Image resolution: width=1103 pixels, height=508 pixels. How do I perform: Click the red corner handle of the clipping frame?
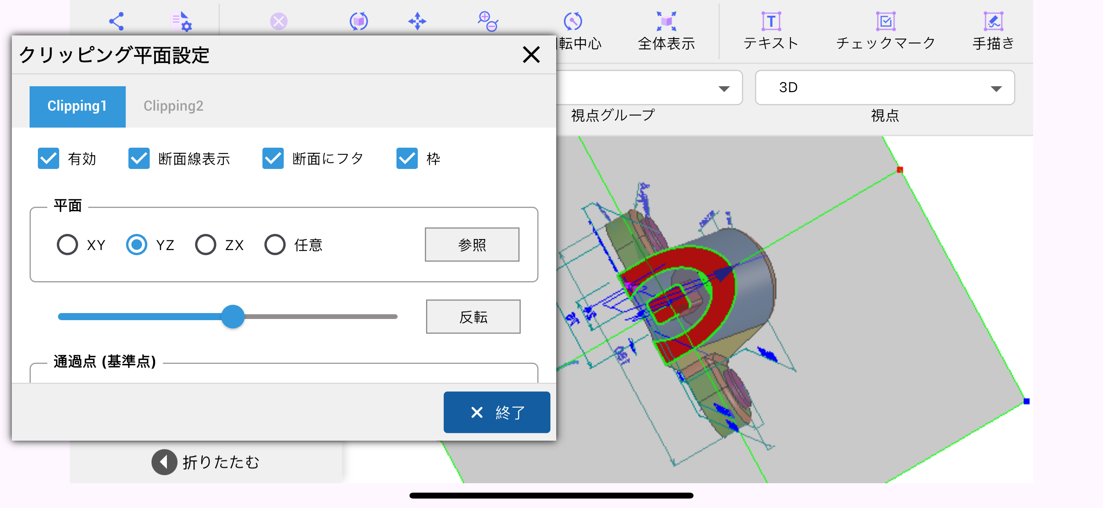(x=899, y=170)
